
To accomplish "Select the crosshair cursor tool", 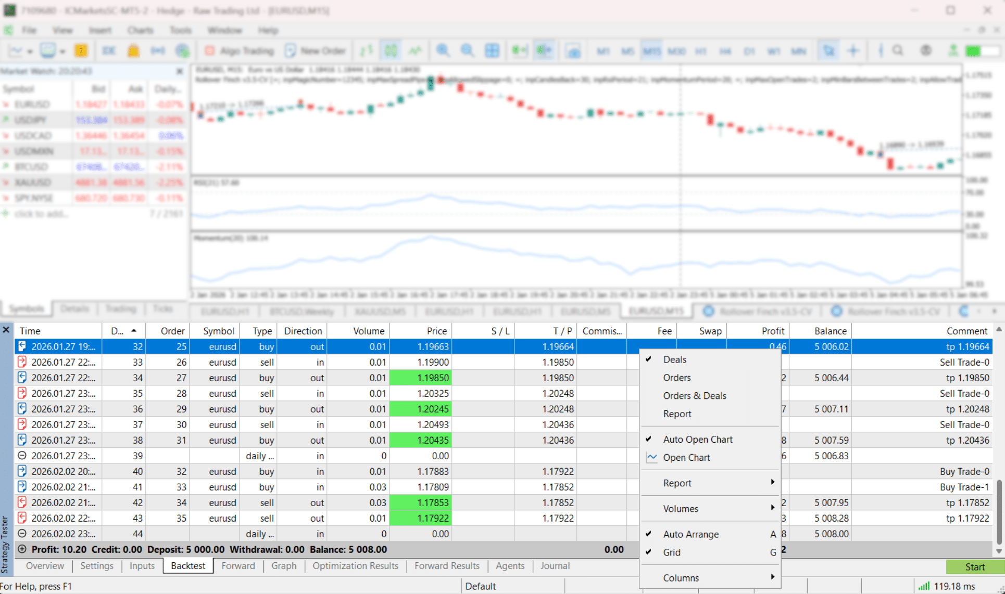I will coord(853,50).
